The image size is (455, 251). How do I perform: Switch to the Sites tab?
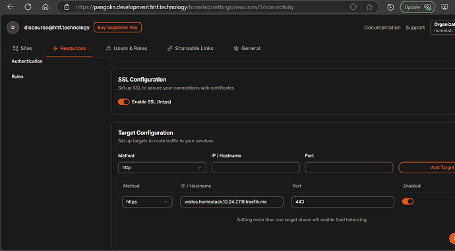22,48
